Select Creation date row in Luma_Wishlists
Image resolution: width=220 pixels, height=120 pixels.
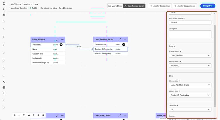click(x=48, y=54)
